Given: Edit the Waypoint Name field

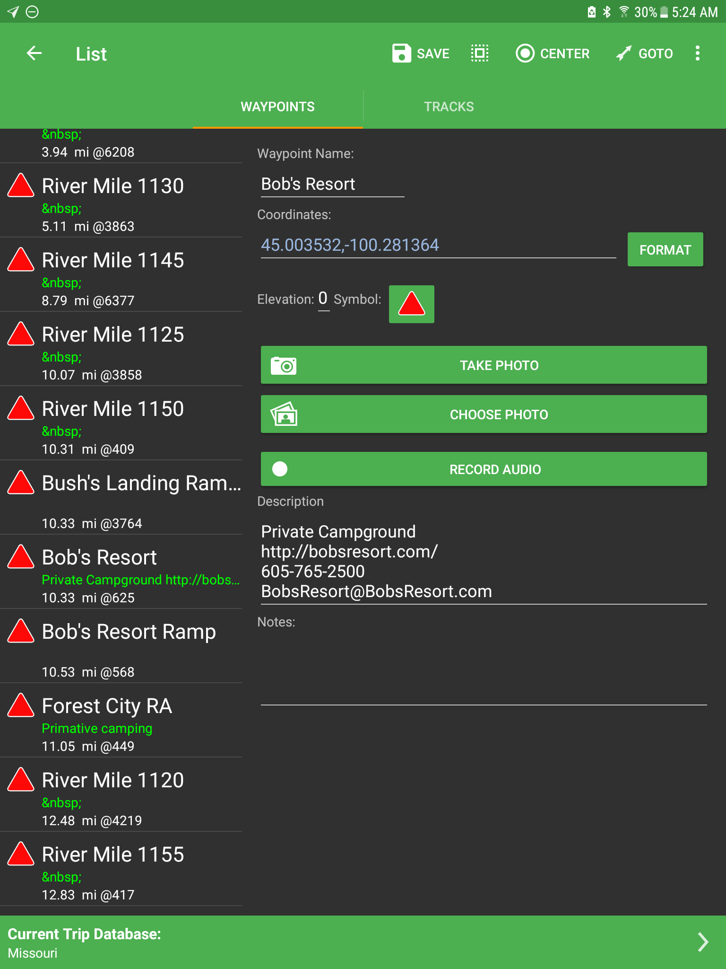Looking at the screenshot, I should pos(332,184).
